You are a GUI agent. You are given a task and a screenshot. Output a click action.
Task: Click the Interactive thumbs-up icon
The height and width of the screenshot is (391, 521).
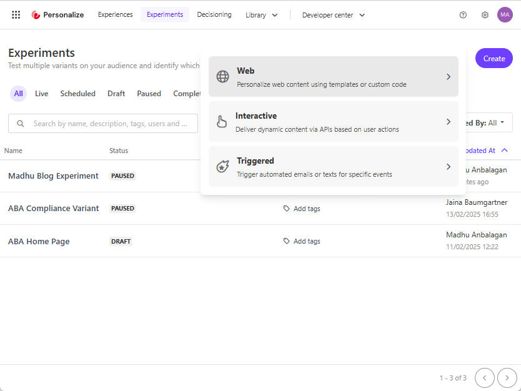pyautogui.click(x=223, y=121)
